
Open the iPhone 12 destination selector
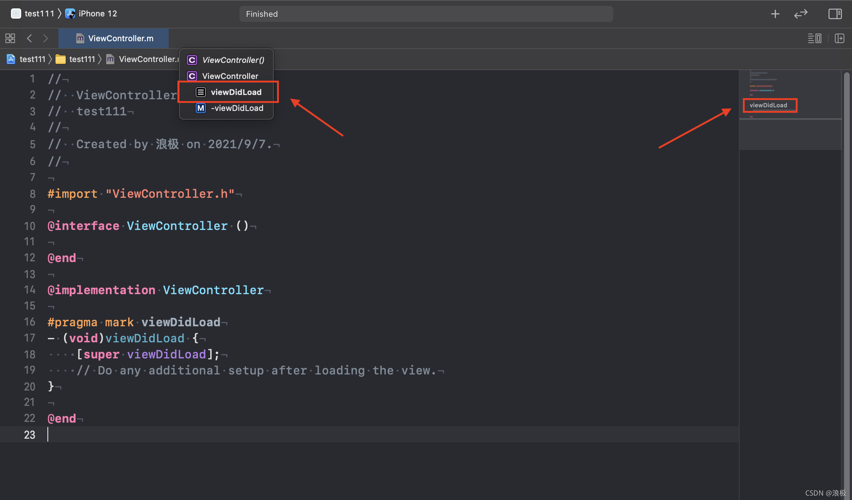pos(97,14)
